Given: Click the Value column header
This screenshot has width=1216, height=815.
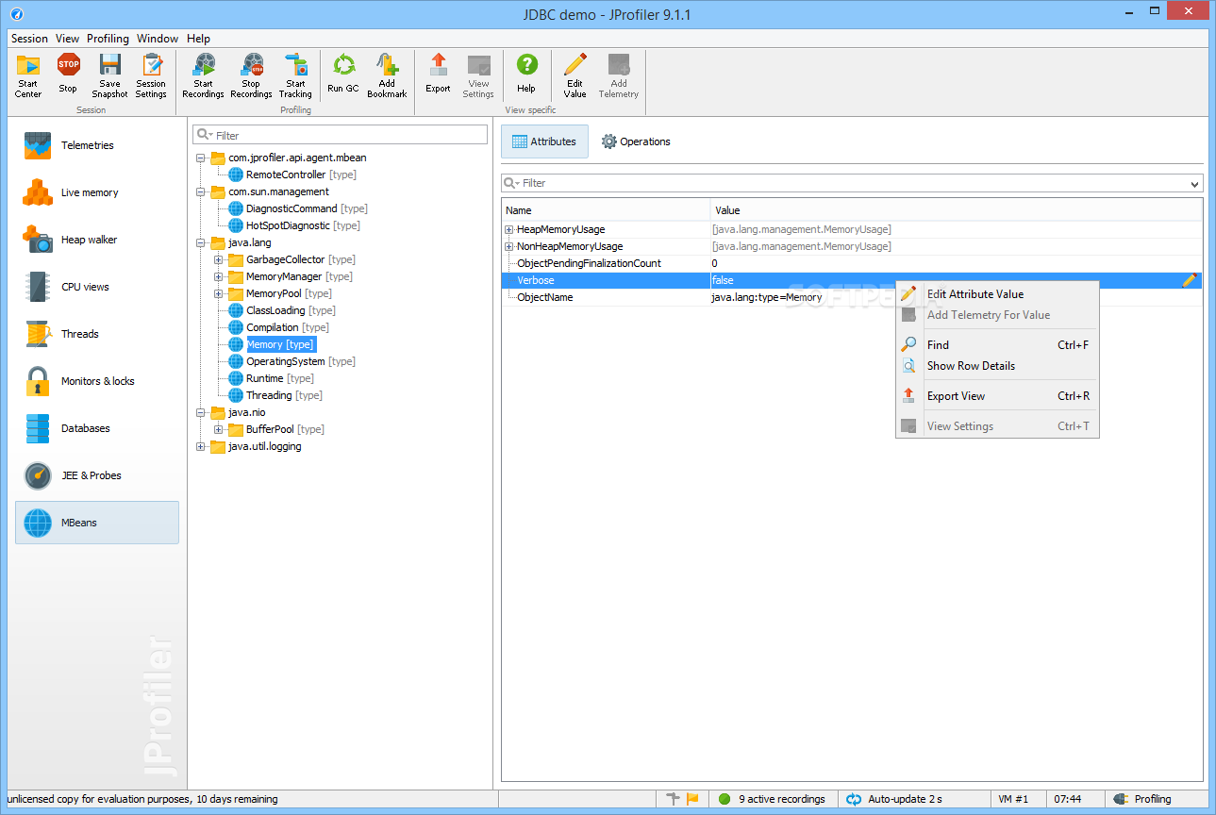Looking at the screenshot, I should pos(957,210).
